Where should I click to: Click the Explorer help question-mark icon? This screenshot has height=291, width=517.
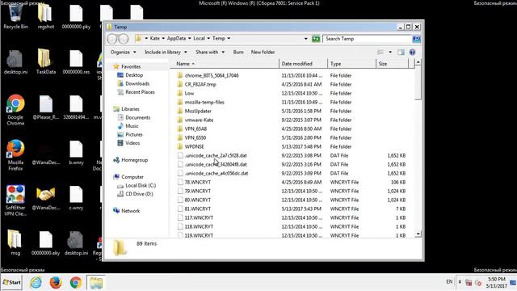[412, 52]
